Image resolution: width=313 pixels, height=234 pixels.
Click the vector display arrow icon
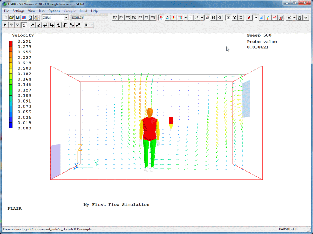click(255, 18)
